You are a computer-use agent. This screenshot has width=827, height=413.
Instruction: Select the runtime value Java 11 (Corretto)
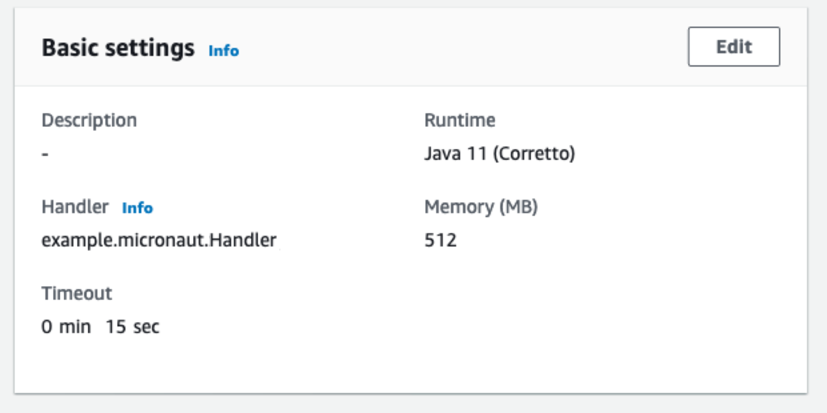pos(500,154)
